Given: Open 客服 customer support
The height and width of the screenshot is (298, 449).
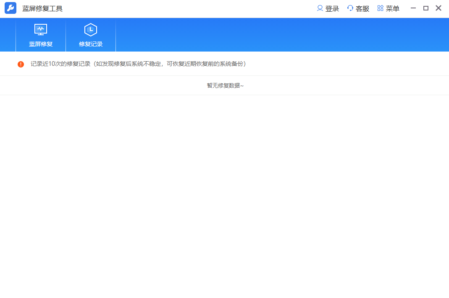Looking at the screenshot, I should click(x=358, y=8).
